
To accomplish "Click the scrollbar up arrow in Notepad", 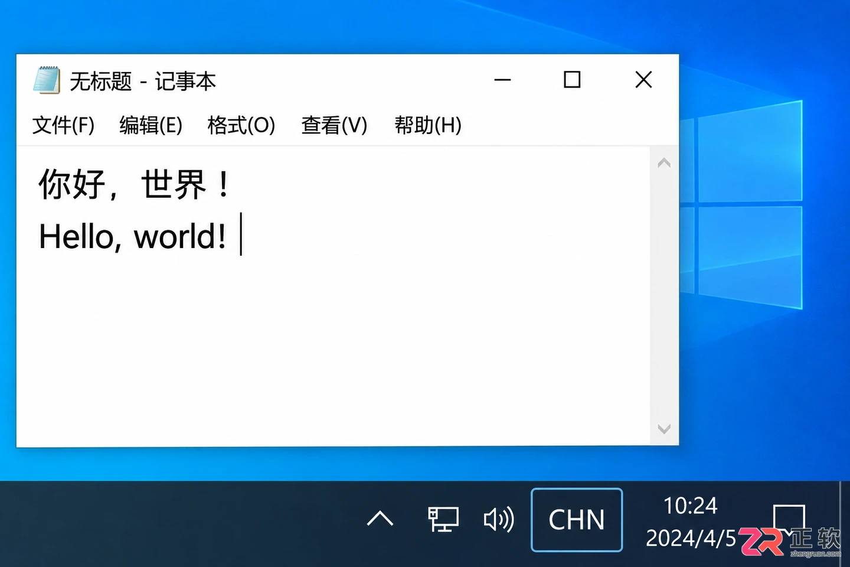I will tap(664, 162).
